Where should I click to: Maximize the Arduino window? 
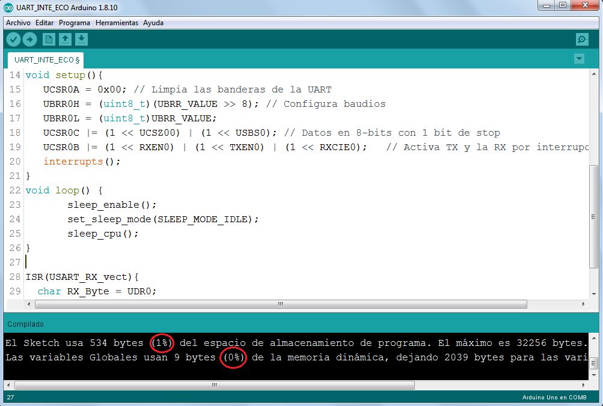[563, 5]
